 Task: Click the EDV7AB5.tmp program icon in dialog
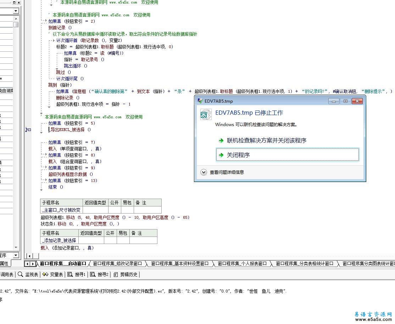(206, 114)
